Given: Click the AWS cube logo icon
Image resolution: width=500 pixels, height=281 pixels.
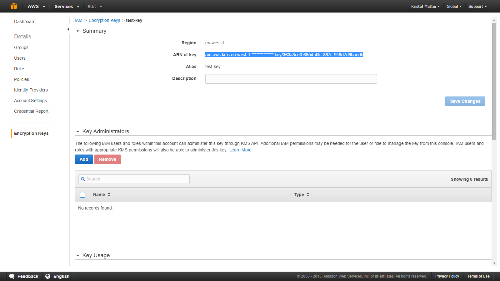Looking at the screenshot, I should point(14,6).
